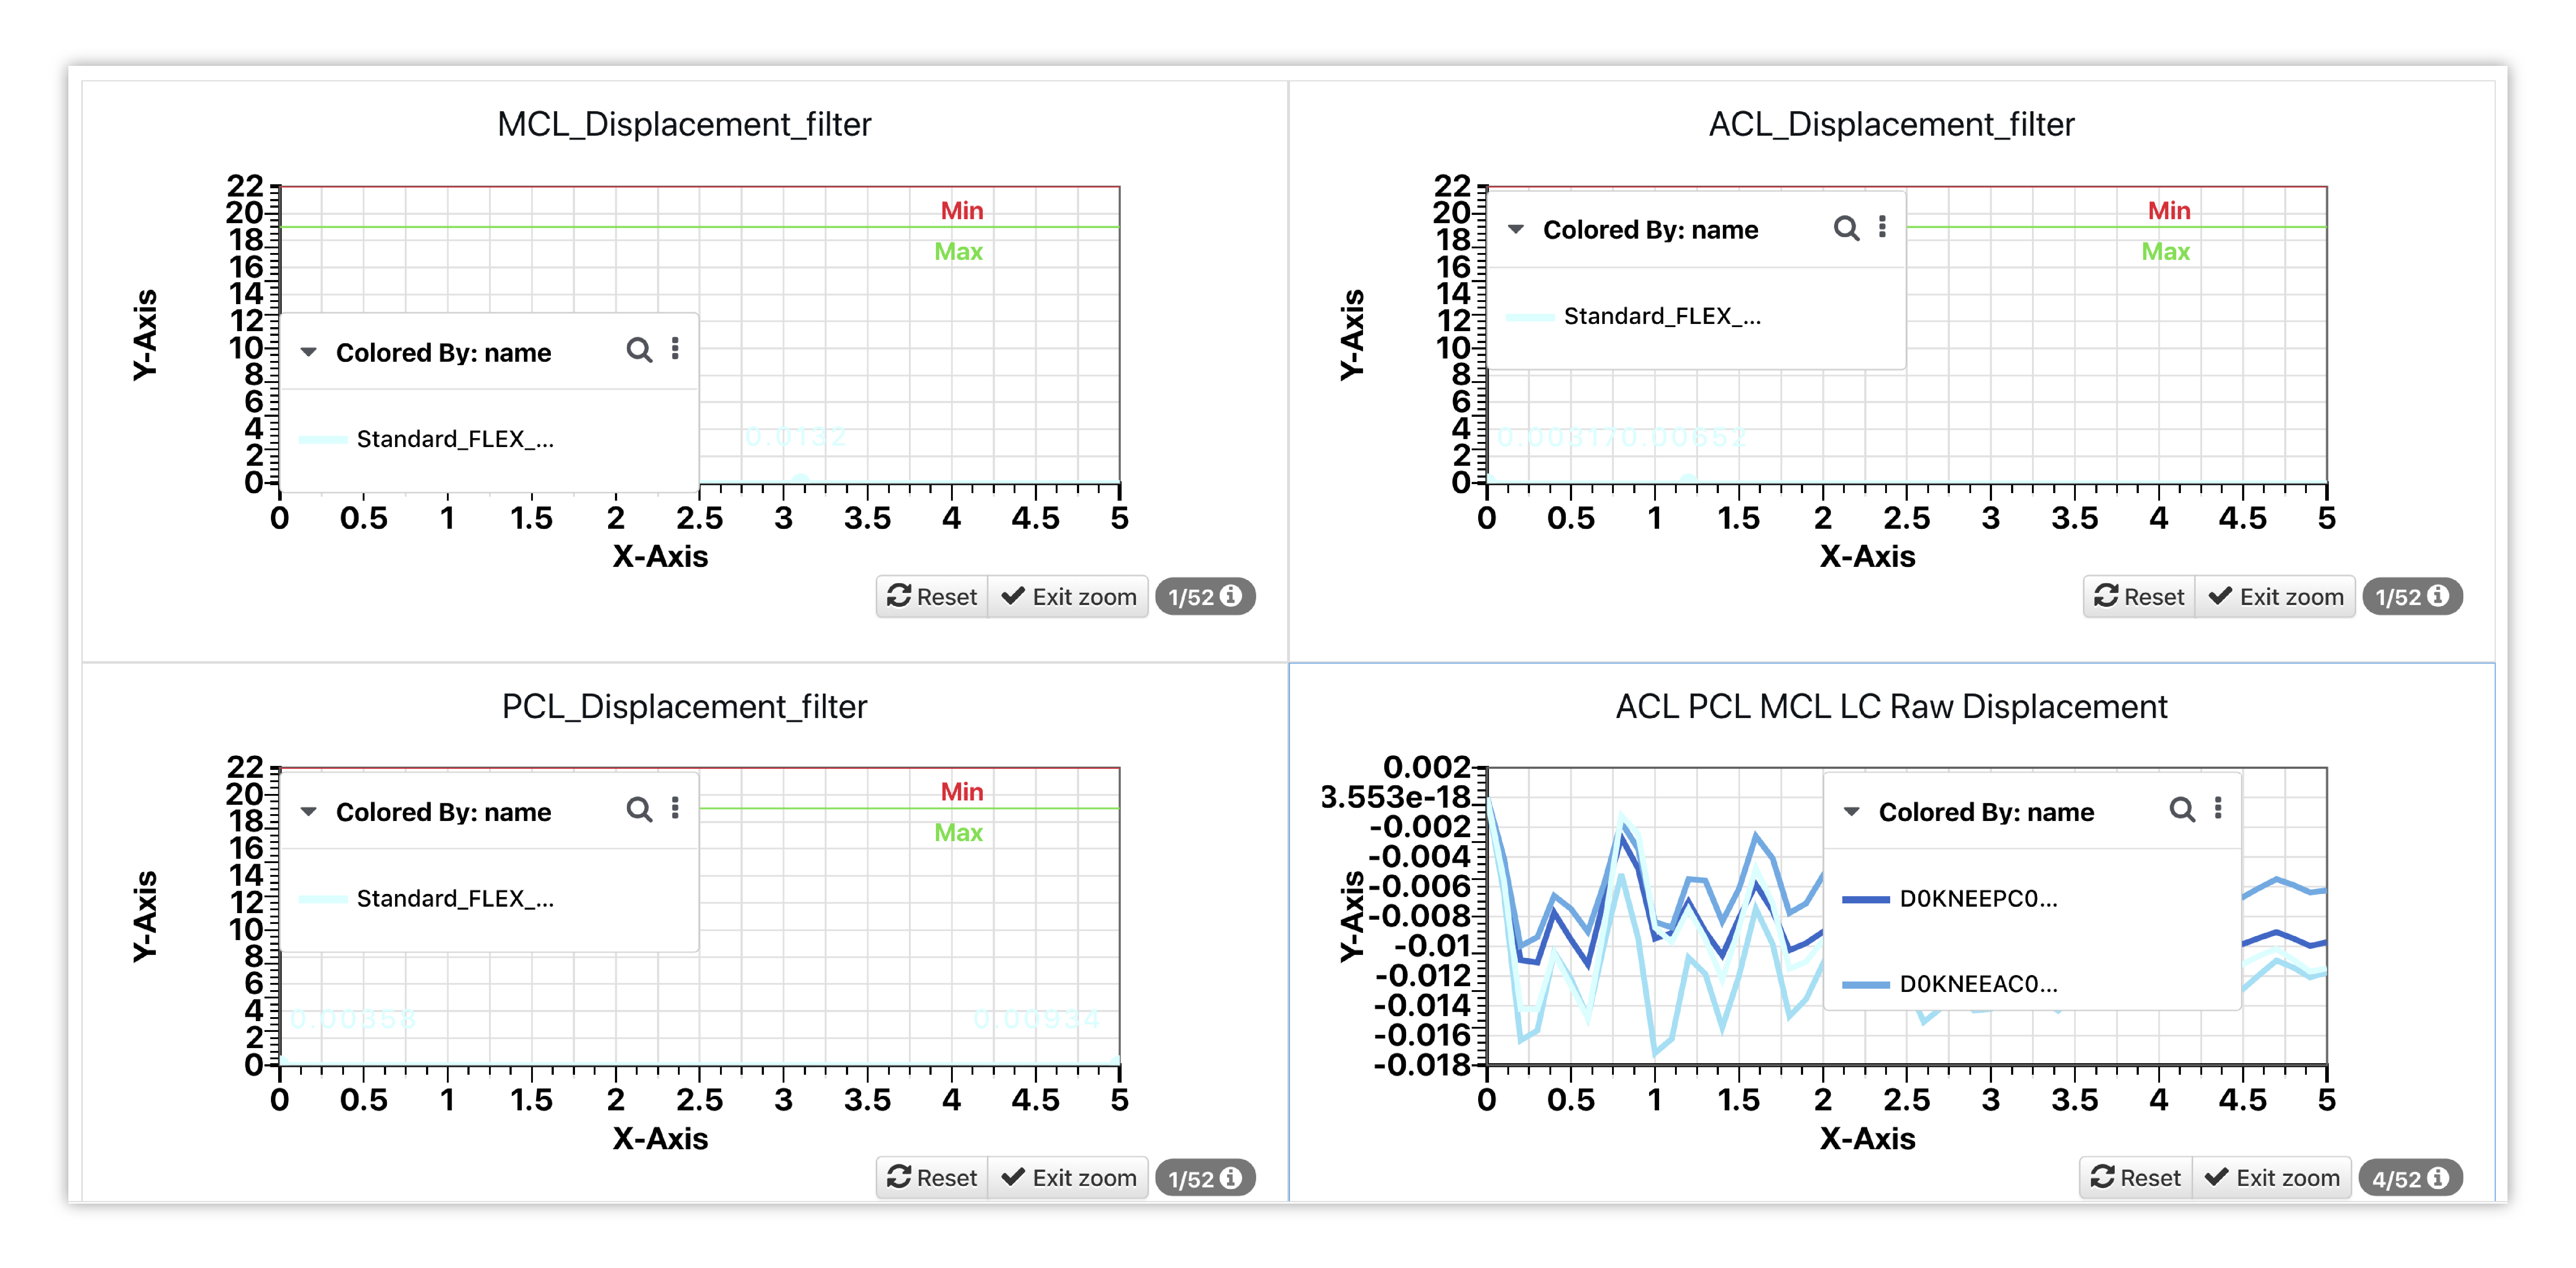Collapse ACL chart legend arrow
2576x1268 pixels.
click(1516, 229)
